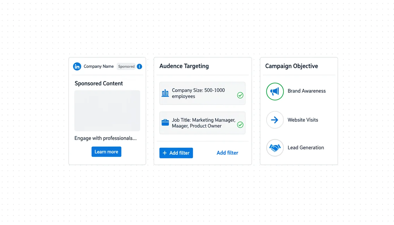This screenshot has height=225, width=394.
Task: Click the Add filter text link
Action: click(227, 153)
